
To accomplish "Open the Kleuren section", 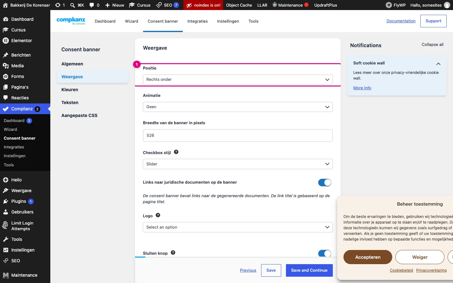I will (x=70, y=90).
